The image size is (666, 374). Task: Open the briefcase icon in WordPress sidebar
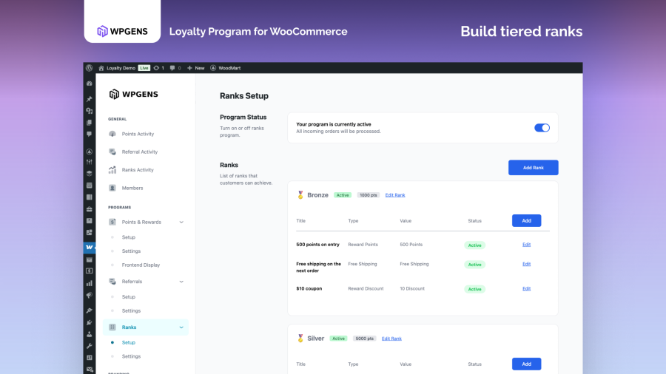pos(90,209)
